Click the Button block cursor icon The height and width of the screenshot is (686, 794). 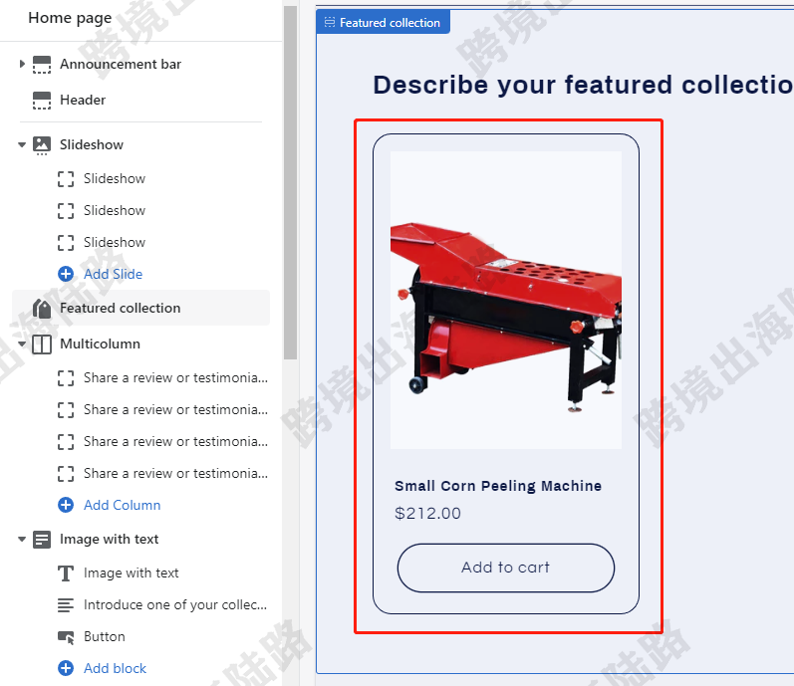point(66,637)
